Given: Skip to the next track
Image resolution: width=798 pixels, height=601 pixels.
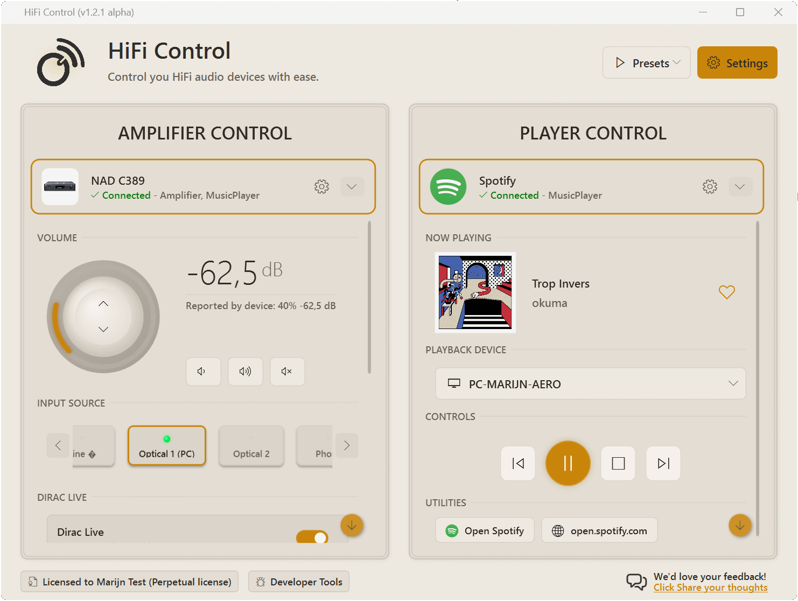Looking at the screenshot, I should coord(663,463).
